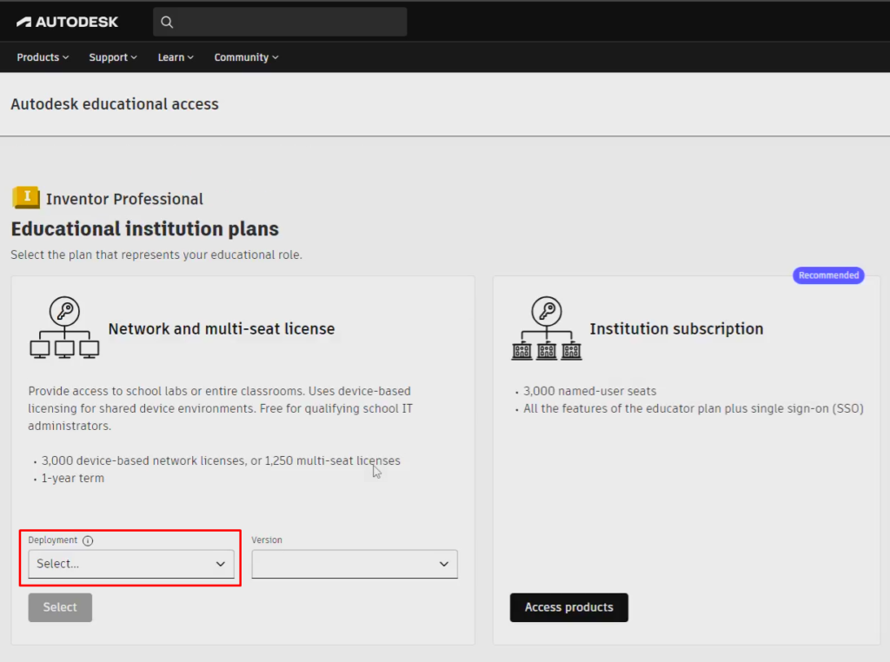The width and height of the screenshot is (890, 662).
Task: Click the Version field label
Action: 267,540
